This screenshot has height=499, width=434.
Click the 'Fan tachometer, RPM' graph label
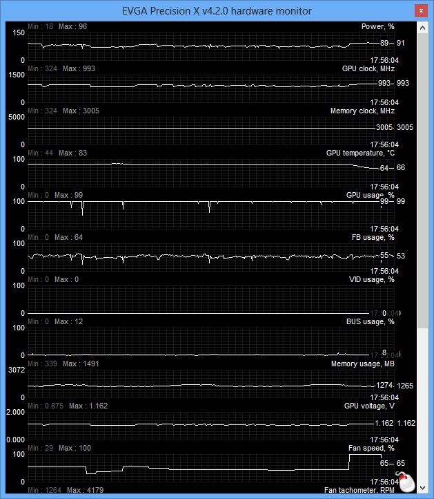359,491
